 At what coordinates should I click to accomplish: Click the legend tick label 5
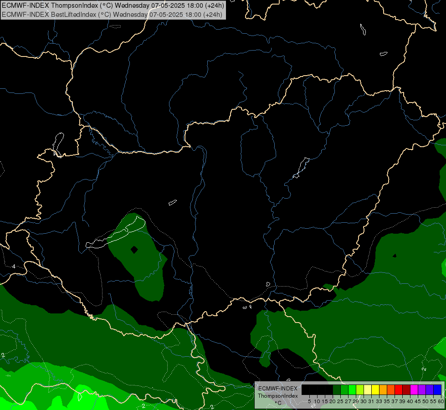pyautogui.click(x=309, y=401)
